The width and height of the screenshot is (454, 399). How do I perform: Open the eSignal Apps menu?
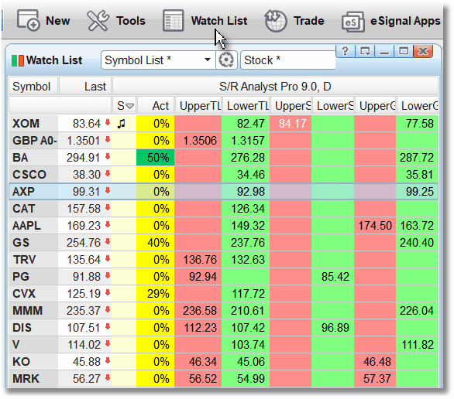[405, 21]
